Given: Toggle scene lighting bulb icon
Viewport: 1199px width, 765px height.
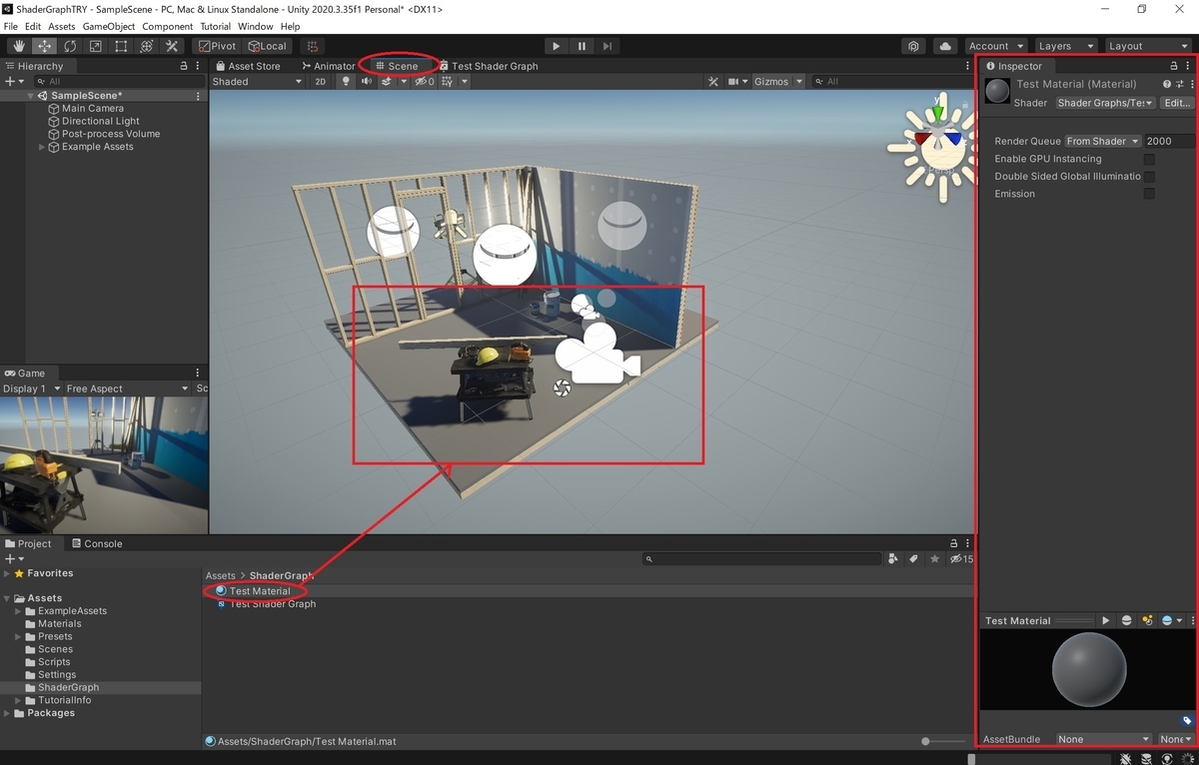Looking at the screenshot, I should [x=347, y=82].
